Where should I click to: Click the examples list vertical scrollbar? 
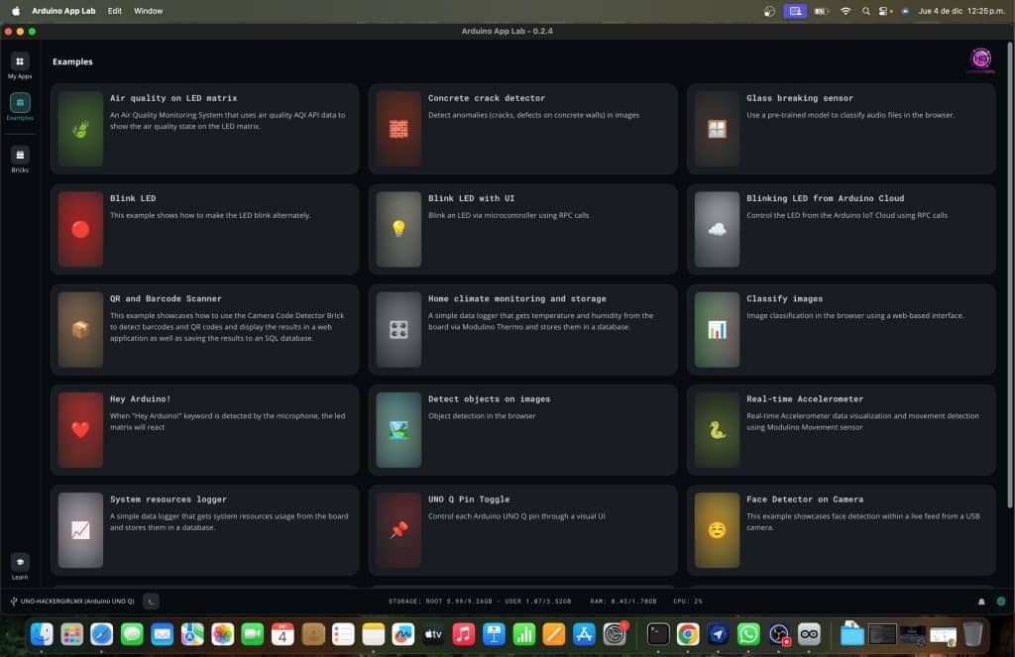pos(1009,275)
